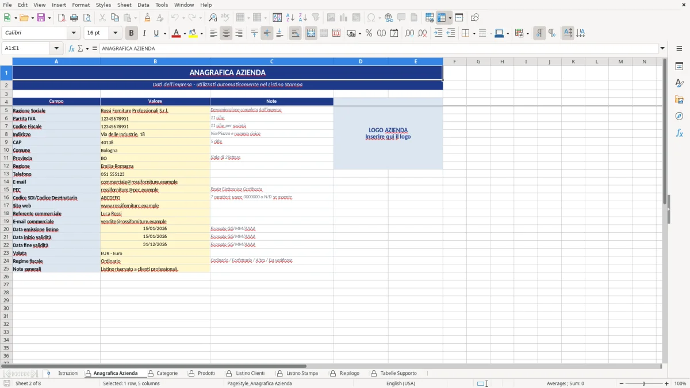Image resolution: width=690 pixels, height=388 pixels.
Task: Click the Insert Hyperlink icon
Action: (x=389, y=18)
